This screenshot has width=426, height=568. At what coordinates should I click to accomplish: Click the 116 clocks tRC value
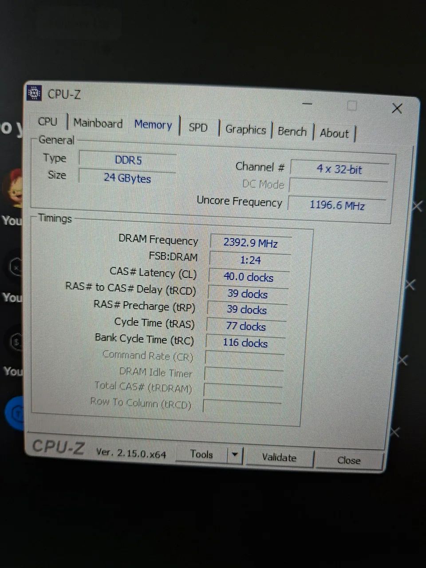245,343
